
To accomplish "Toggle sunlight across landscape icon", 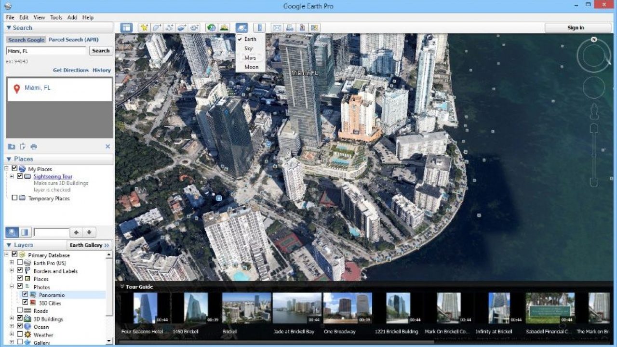I will (x=224, y=27).
